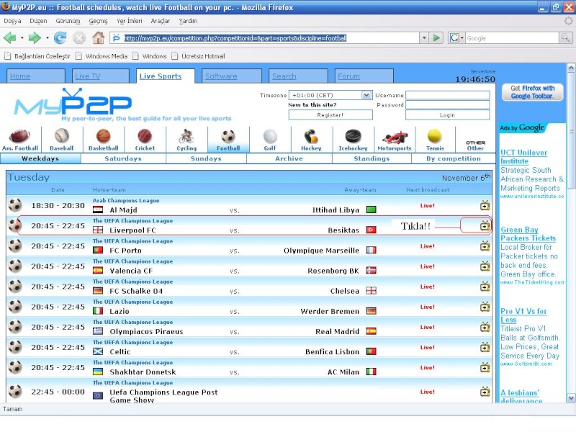Open the search engine selector dropdown
The width and height of the screenshot is (576, 432).
[x=456, y=38]
